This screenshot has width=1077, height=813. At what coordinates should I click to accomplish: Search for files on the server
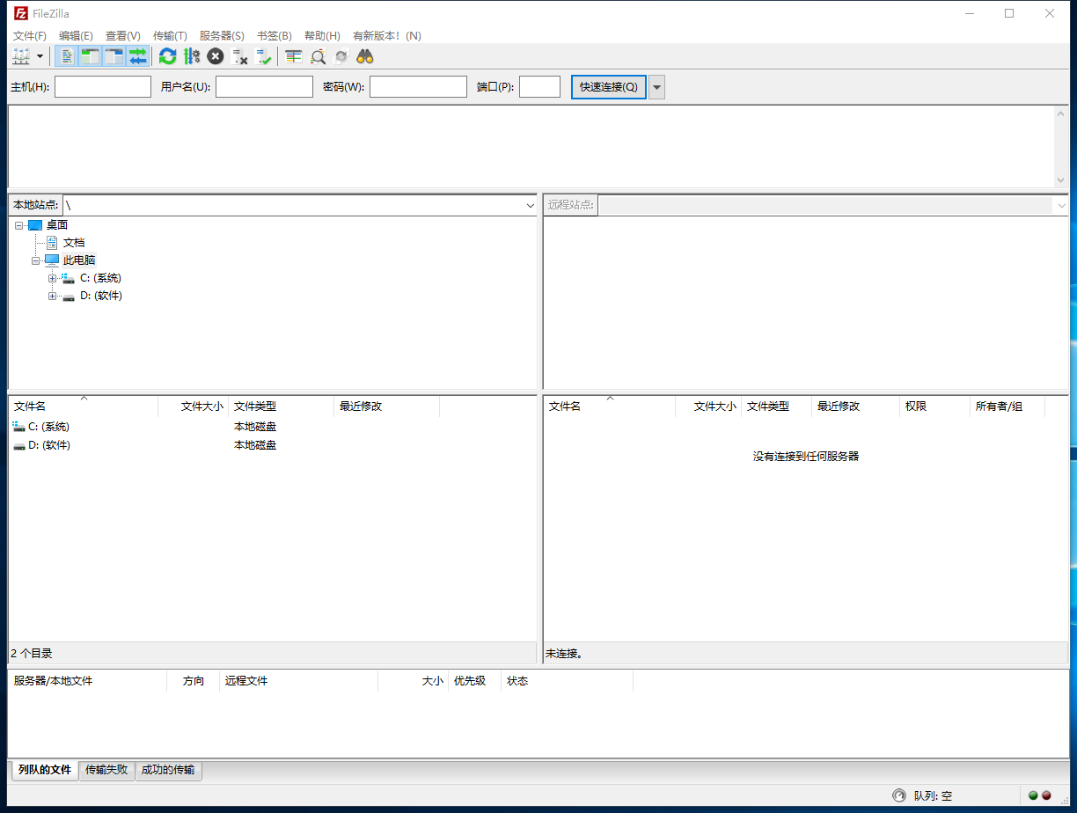pos(365,55)
